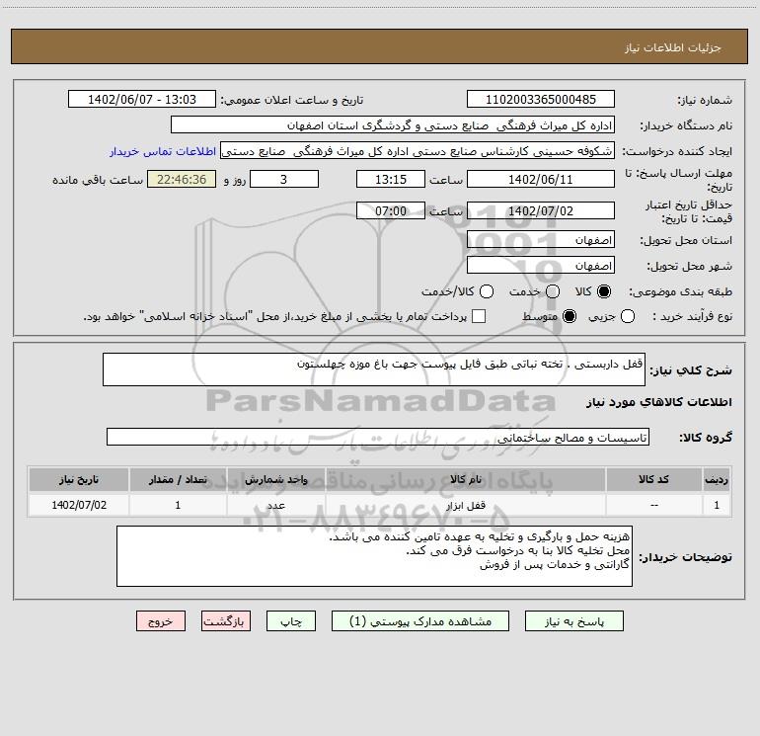The height and width of the screenshot is (736, 760).
Task: Click table cell قفل ابزار
Action: [x=465, y=505]
